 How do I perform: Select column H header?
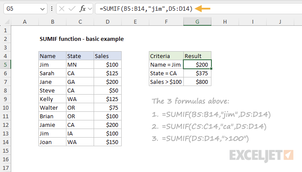pyautogui.click(x=225, y=21)
